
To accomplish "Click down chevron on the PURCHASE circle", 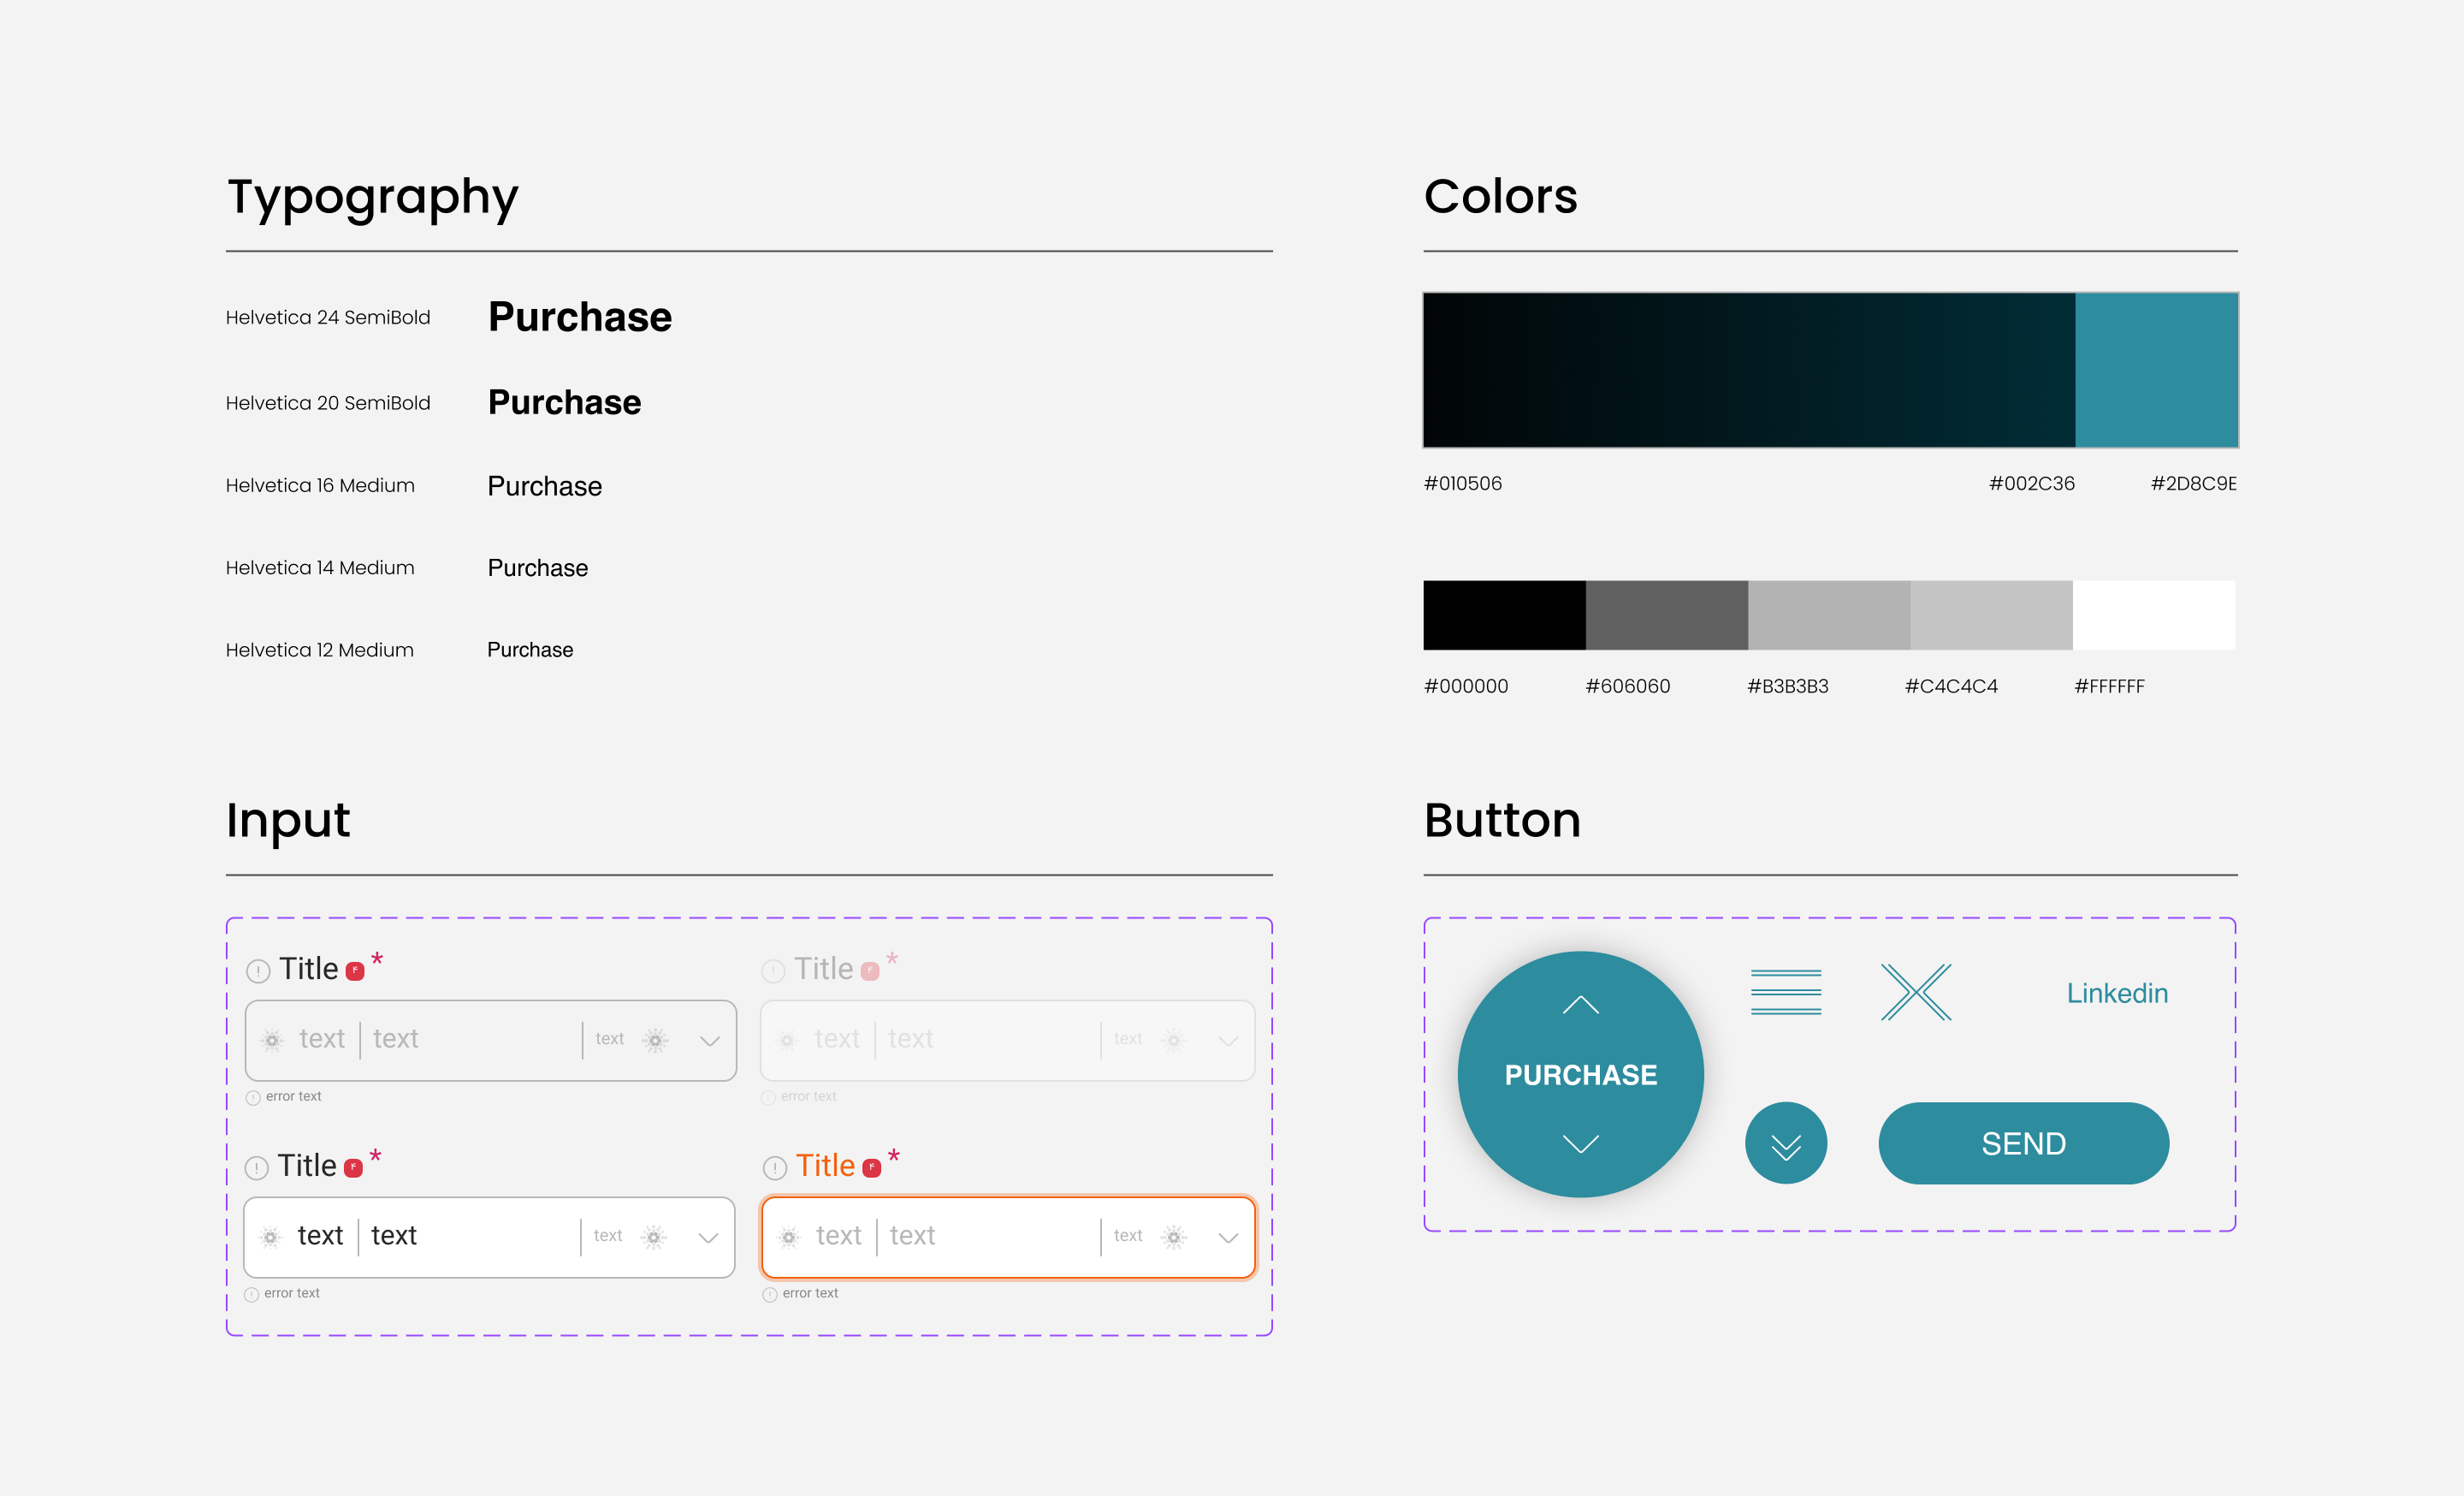I will coord(1580,1143).
